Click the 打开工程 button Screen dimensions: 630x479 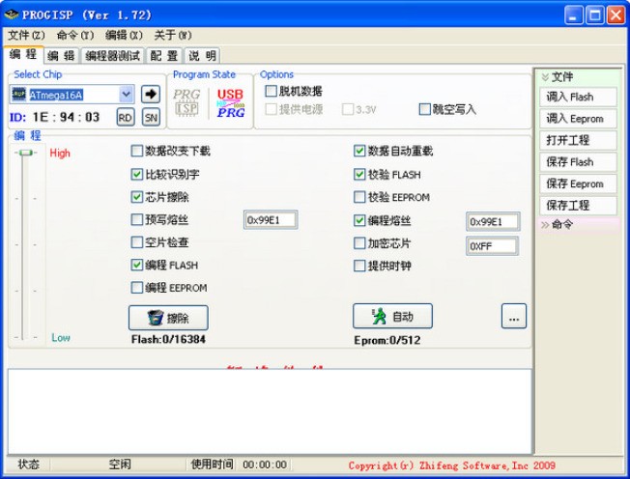coord(578,140)
